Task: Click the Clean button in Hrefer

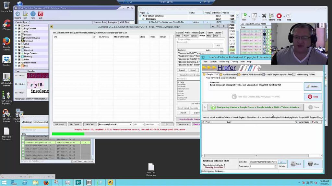Action: pyautogui.click(x=313, y=164)
